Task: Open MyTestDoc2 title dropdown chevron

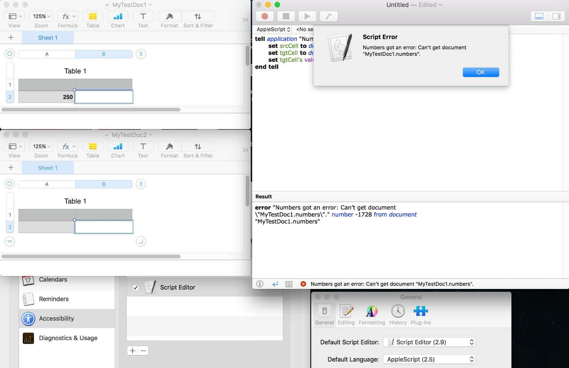Action: pyautogui.click(x=151, y=135)
